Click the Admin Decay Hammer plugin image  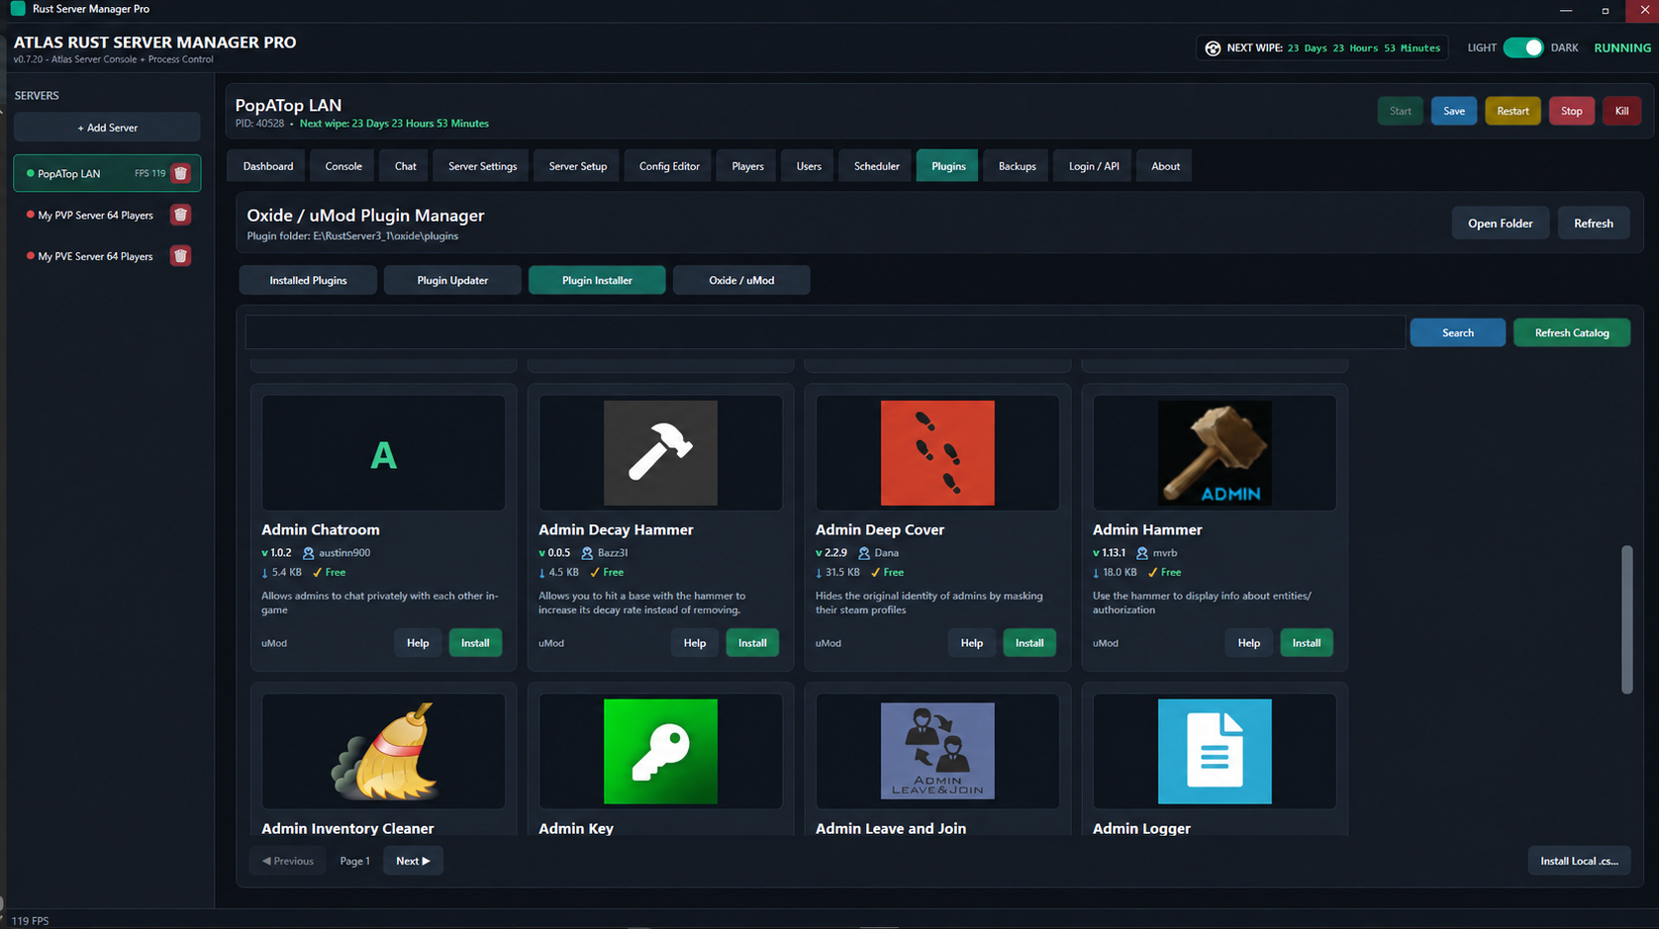(x=660, y=453)
